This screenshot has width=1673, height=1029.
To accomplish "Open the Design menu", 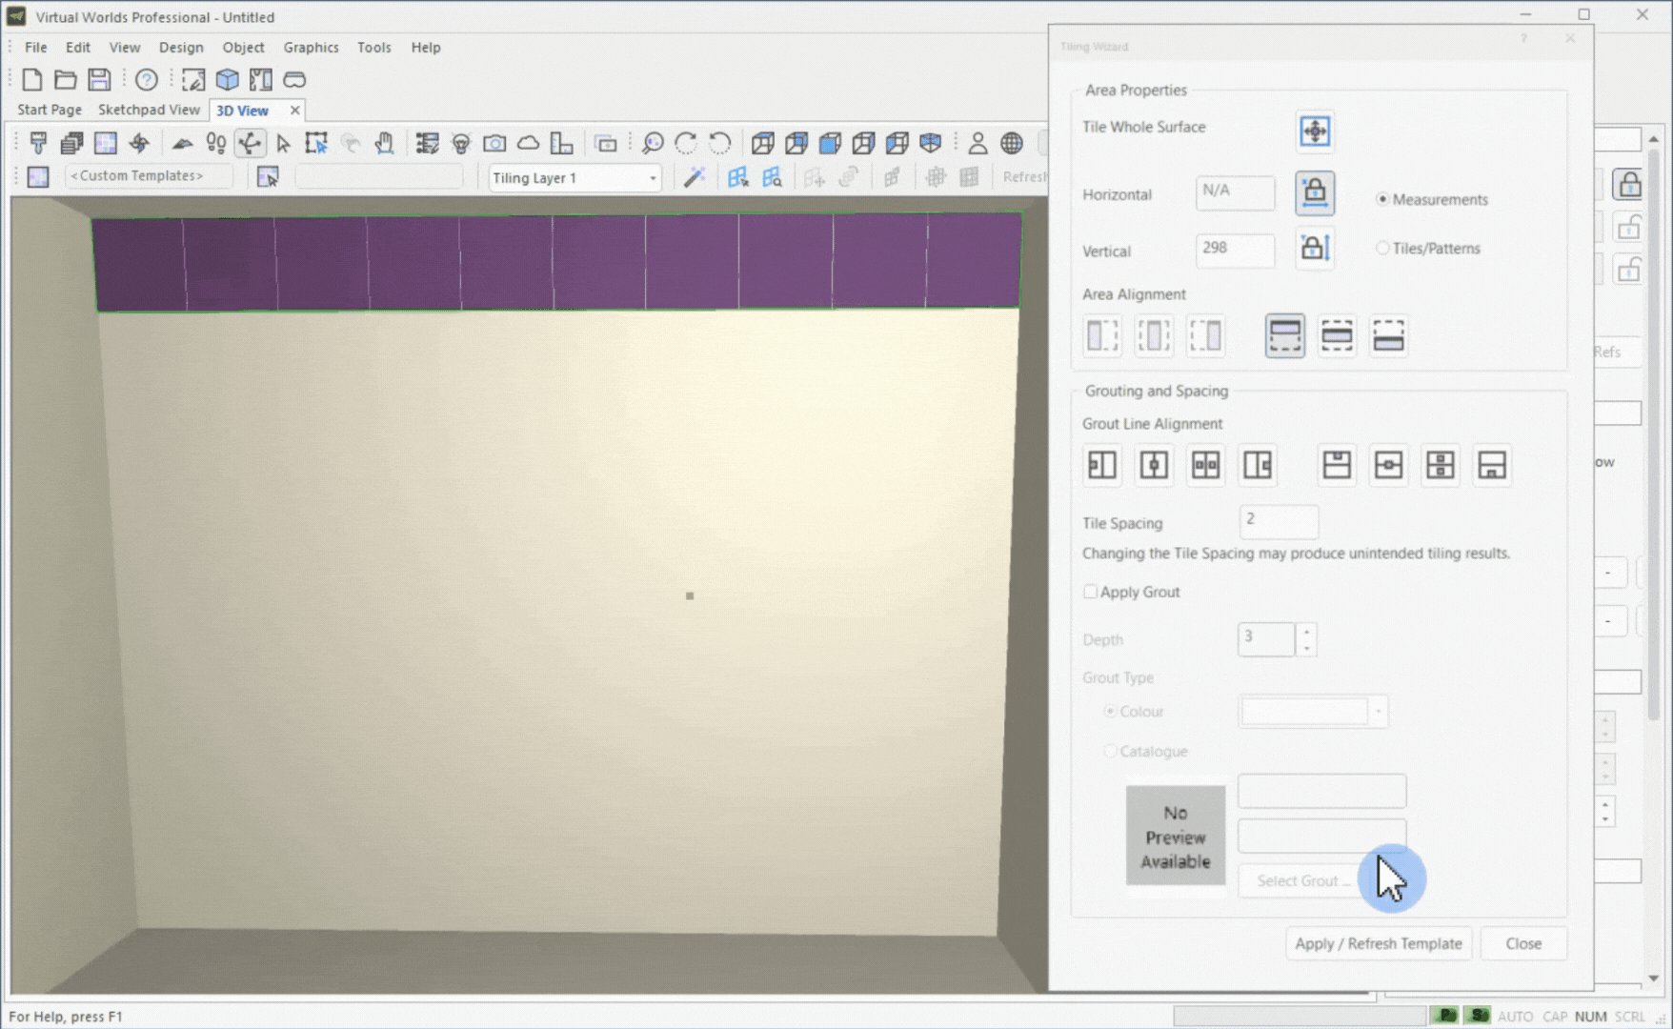I will pos(181,47).
